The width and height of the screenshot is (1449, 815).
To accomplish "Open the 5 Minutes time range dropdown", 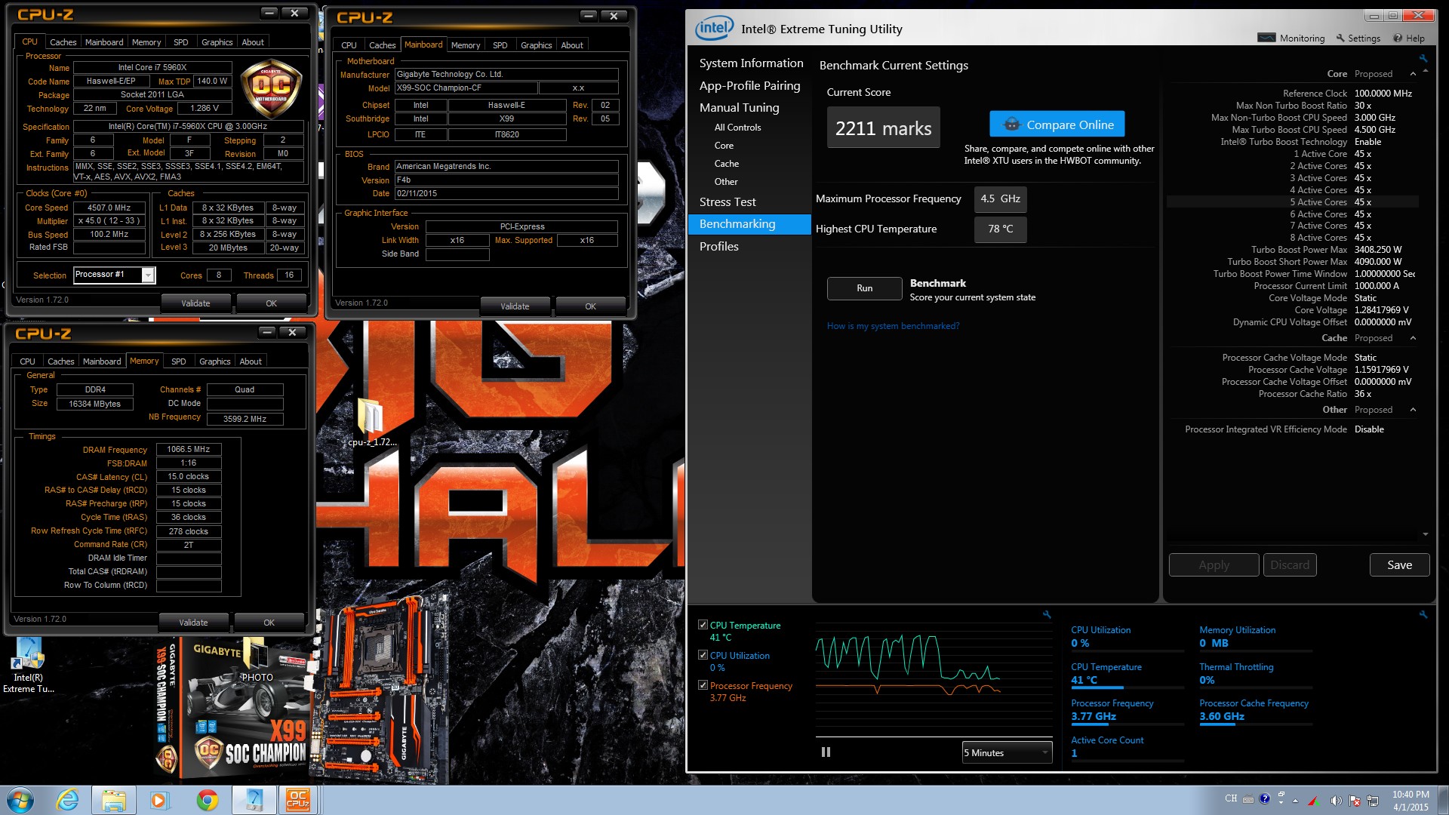I will coord(1007,752).
